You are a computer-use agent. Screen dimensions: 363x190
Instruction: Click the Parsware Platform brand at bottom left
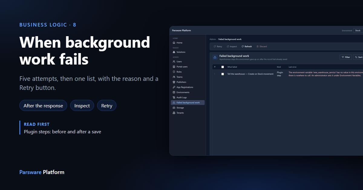[x=42, y=172]
